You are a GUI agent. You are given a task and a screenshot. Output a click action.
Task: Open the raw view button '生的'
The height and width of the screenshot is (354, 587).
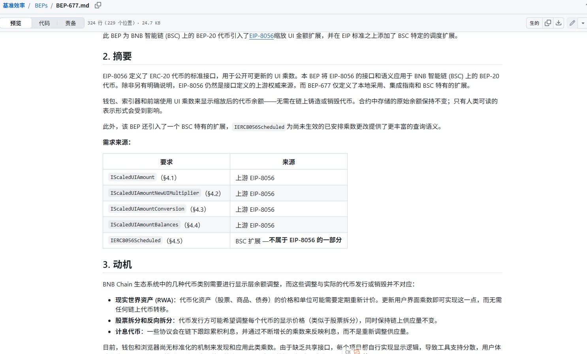534,23
